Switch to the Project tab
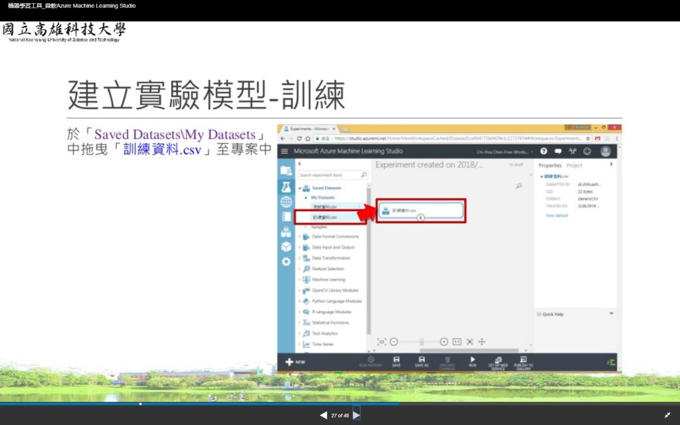680x425 pixels. pos(574,166)
